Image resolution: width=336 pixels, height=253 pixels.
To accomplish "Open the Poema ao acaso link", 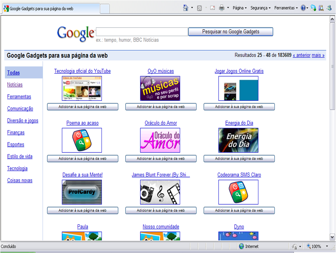I will point(83,123).
